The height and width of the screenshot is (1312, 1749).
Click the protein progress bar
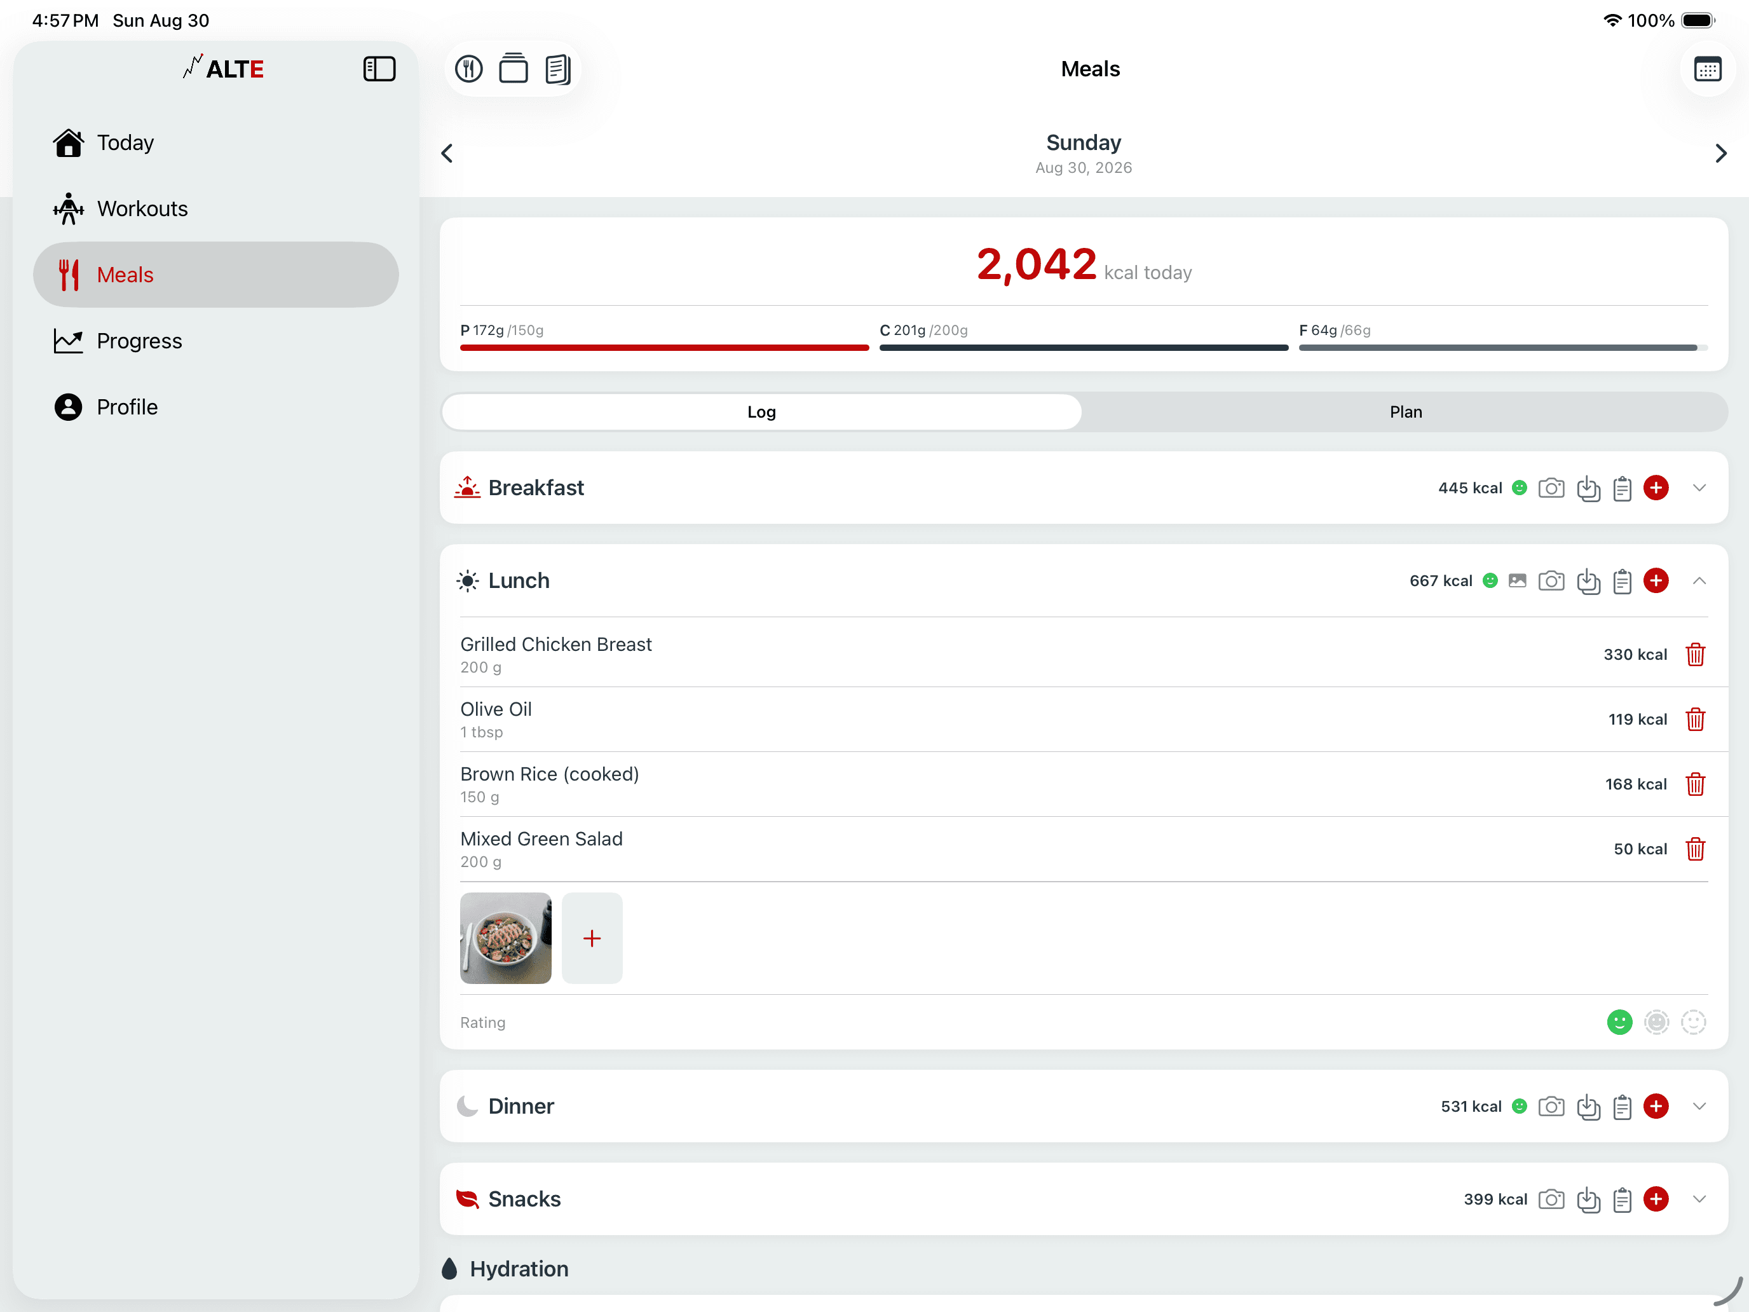click(x=664, y=347)
